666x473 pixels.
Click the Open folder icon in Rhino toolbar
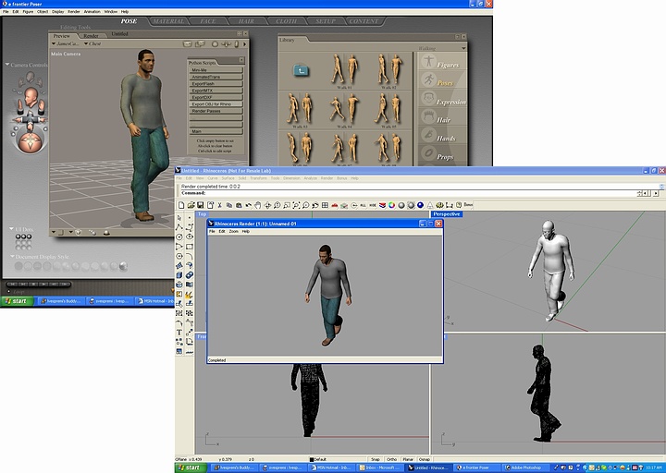click(x=191, y=205)
